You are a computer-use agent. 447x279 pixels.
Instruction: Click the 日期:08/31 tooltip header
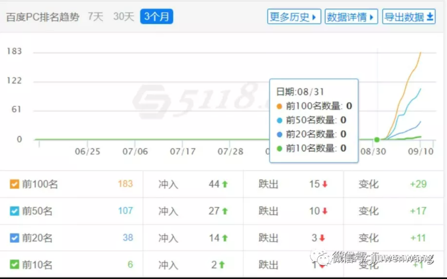pyautogui.click(x=300, y=92)
